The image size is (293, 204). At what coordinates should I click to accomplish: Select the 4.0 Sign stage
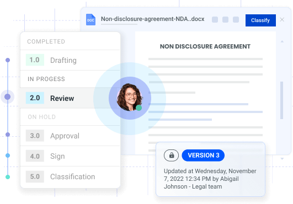[x=70, y=156]
